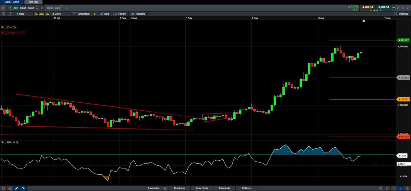Switch to the kim loai workspace tab
The height and width of the screenshot is (191, 411).
(33, 2)
